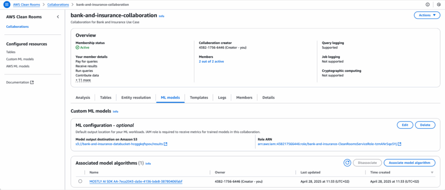Viewport: 445px width, 190px height.
Task: Open the Members tab
Action: pyautogui.click(x=244, y=97)
